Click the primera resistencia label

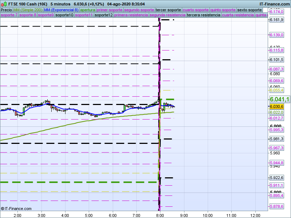coord(131,15)
